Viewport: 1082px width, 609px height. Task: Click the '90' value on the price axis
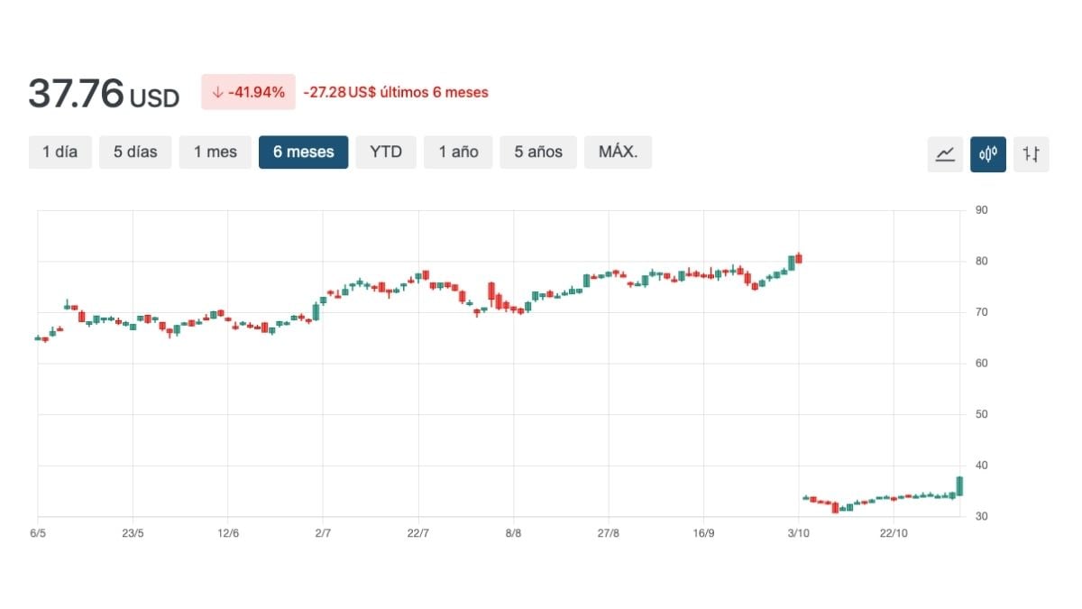981,209
